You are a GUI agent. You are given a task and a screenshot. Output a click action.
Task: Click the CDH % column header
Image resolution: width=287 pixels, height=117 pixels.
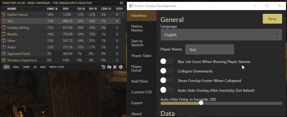tap(106, 9)
